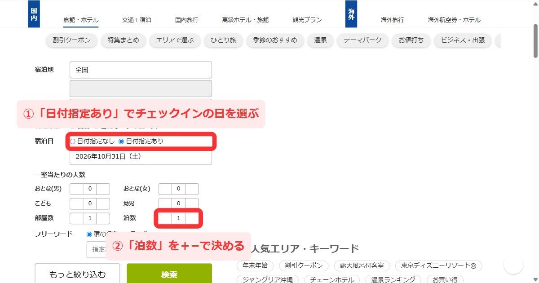Click the blue 国内 badge
The width and height of the screenshot is (539, 283).
click(34, 14)
